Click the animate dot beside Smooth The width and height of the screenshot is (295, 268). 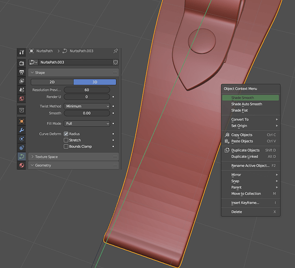point(113,113)
